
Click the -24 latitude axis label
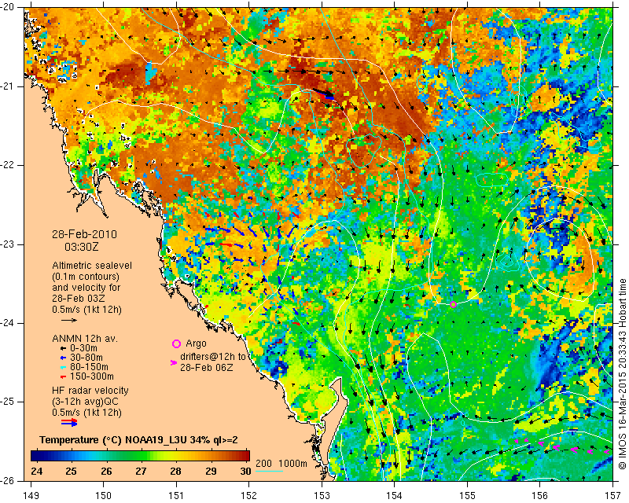pyautogui.click(x=8, y=323)
